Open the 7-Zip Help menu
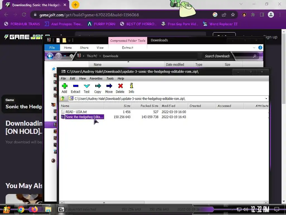The image size is (286, 215). click(121, 78)
